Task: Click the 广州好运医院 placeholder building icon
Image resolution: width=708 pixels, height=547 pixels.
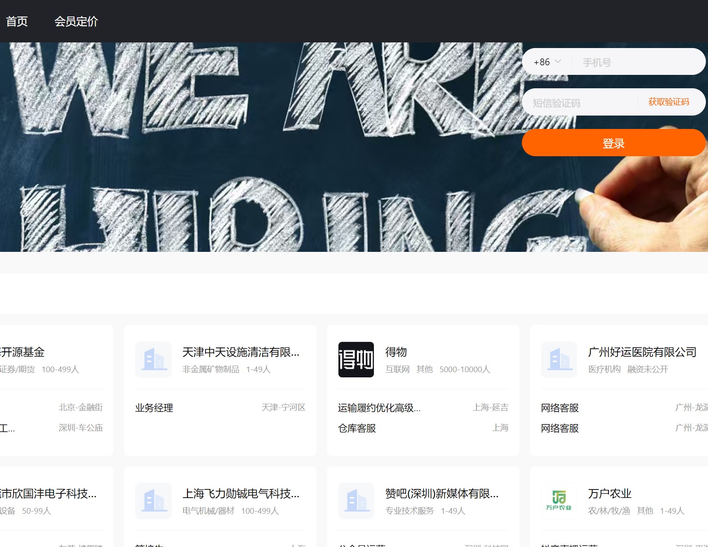Action: pyautogui.click(x=559, y=360)
